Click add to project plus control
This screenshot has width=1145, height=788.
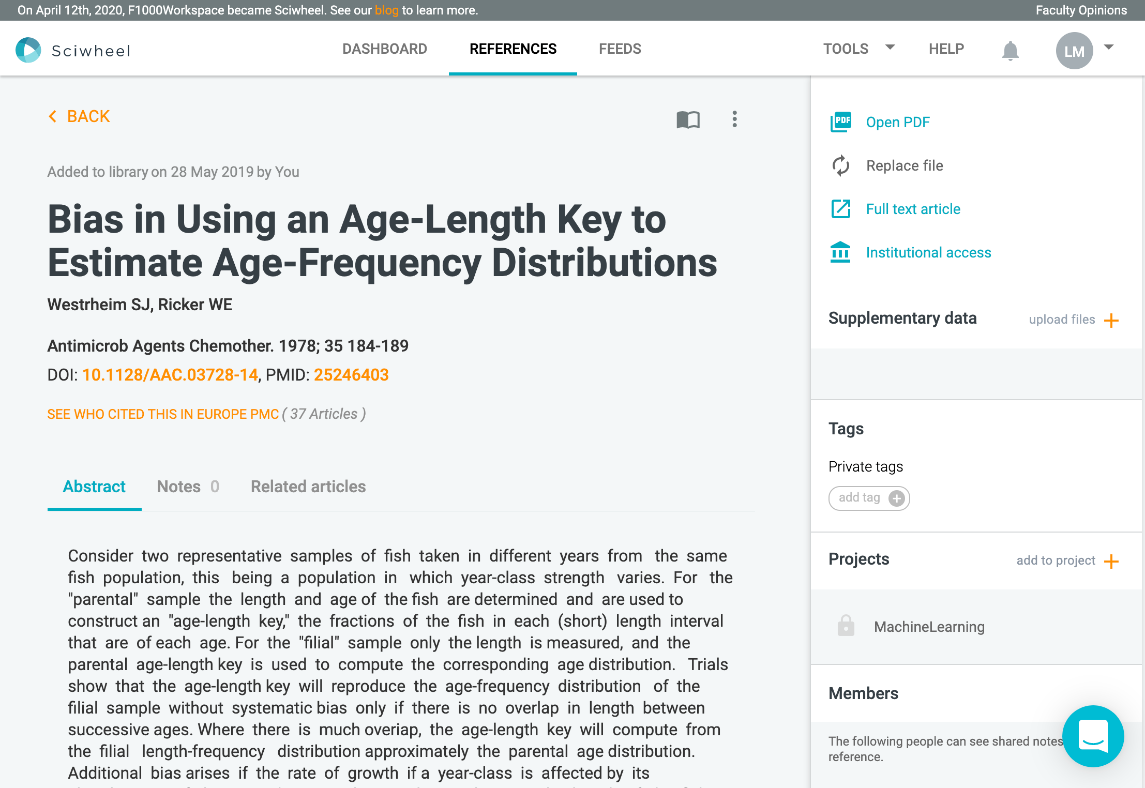[x=1111, y=562]
